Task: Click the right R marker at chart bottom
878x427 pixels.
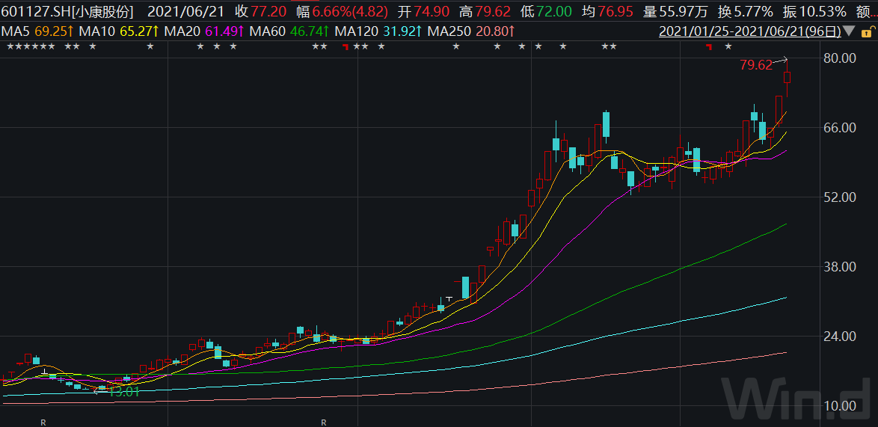Action: point(324,423)
